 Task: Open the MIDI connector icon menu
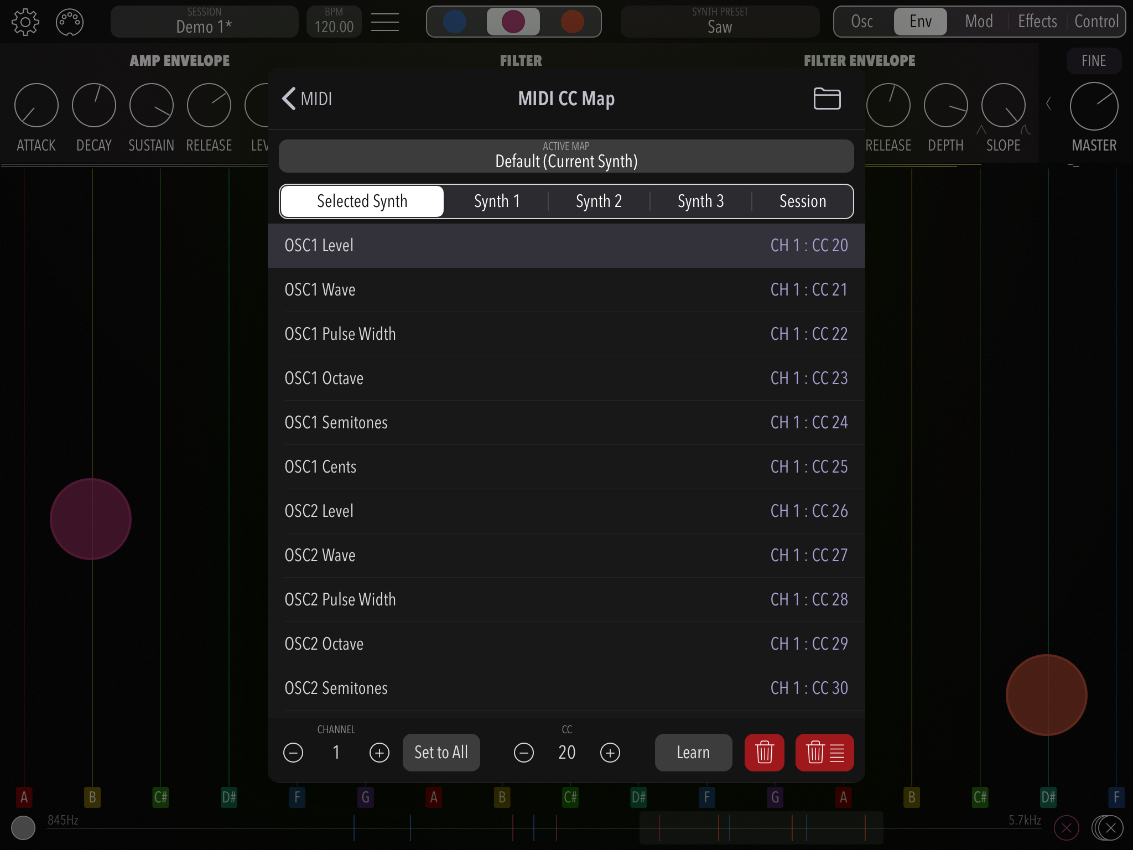[70, 23]
